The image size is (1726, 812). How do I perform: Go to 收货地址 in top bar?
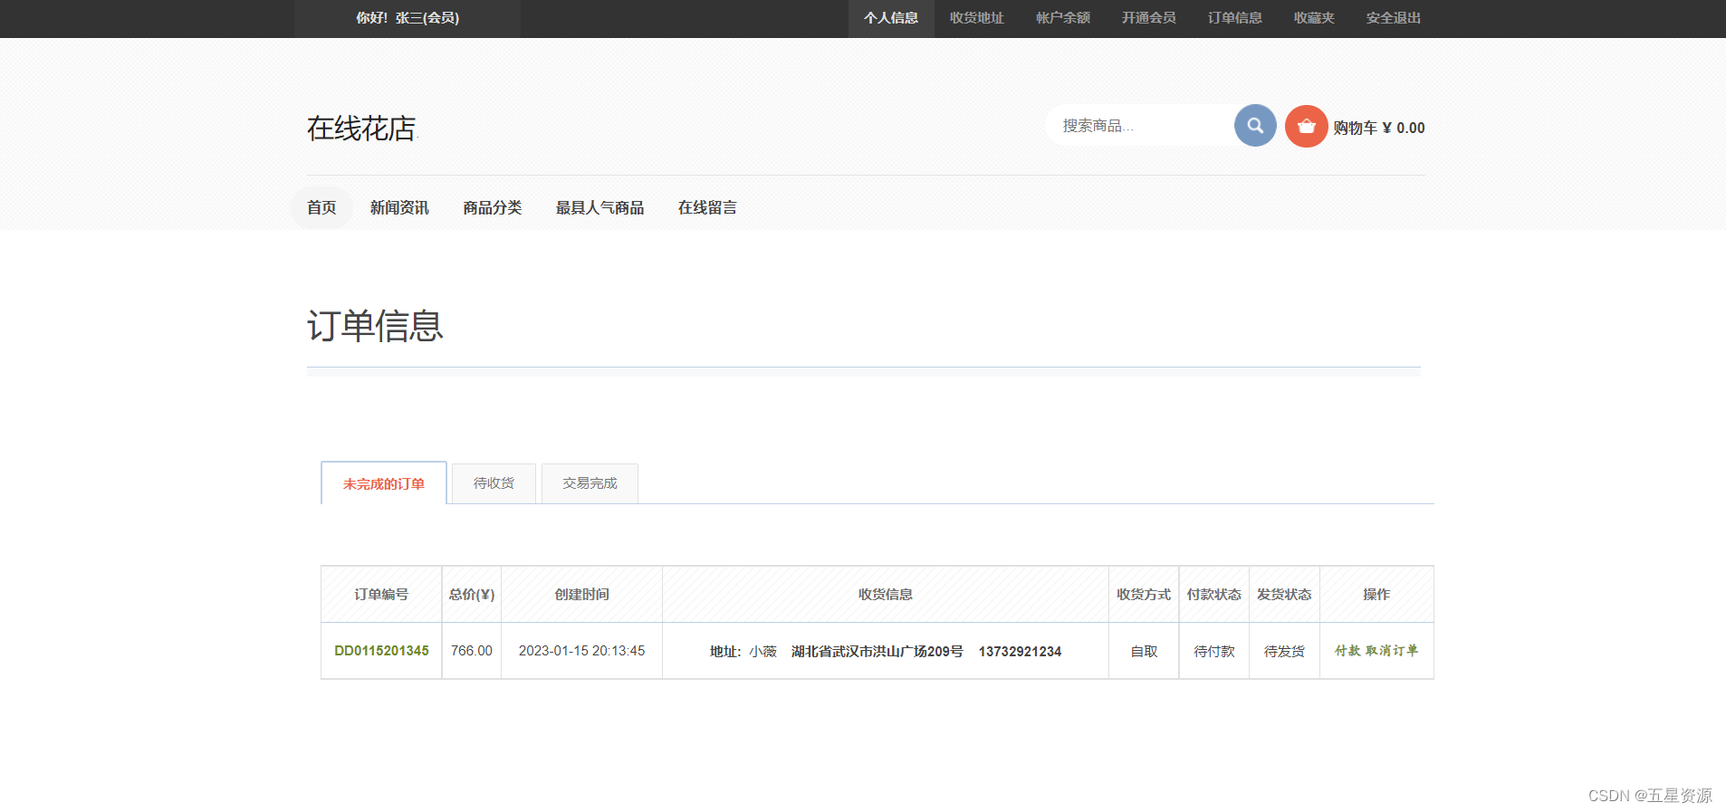(977, 18)
